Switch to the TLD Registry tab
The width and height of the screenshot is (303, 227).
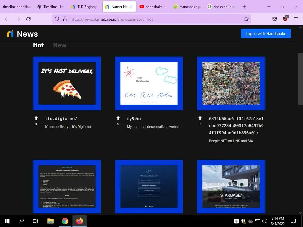pyautogui.click(x=84, y=7)
